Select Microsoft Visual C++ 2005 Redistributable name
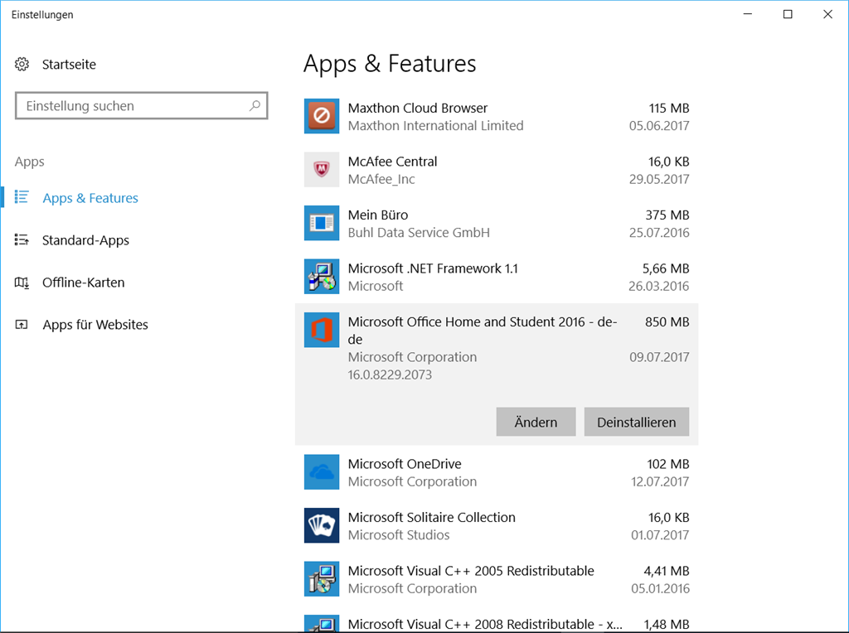Viewport: 849px width, 633px height. [x=471, y=572]
